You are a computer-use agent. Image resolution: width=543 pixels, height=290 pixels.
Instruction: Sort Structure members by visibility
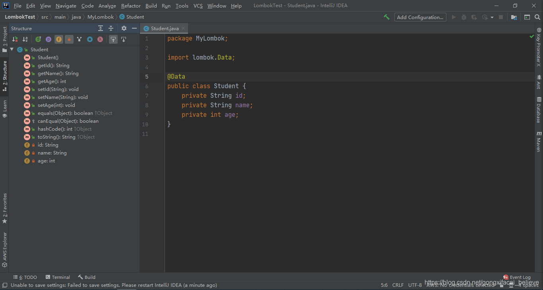coord(15,39)
